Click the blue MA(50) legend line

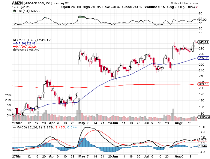tap(14, 43)
